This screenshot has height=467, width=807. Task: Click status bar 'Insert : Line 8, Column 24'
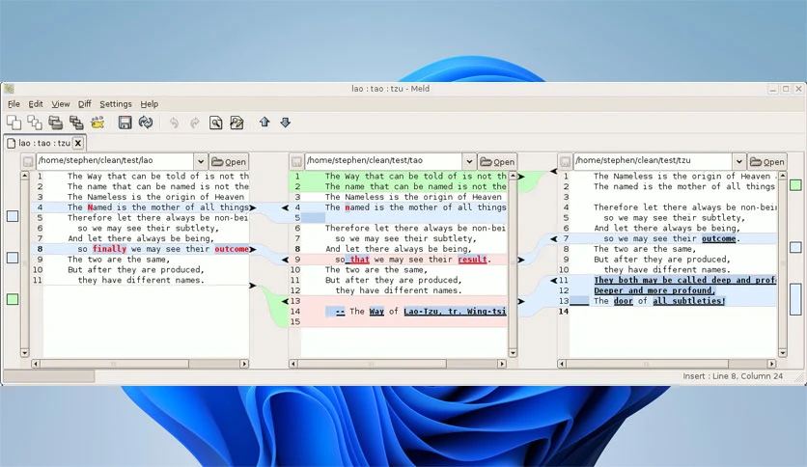(733, 376)
